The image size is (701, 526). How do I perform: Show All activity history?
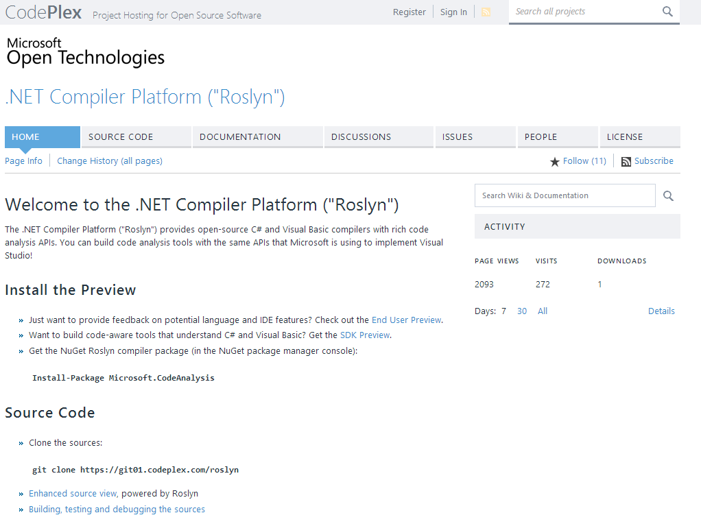[x=542, y=311]
